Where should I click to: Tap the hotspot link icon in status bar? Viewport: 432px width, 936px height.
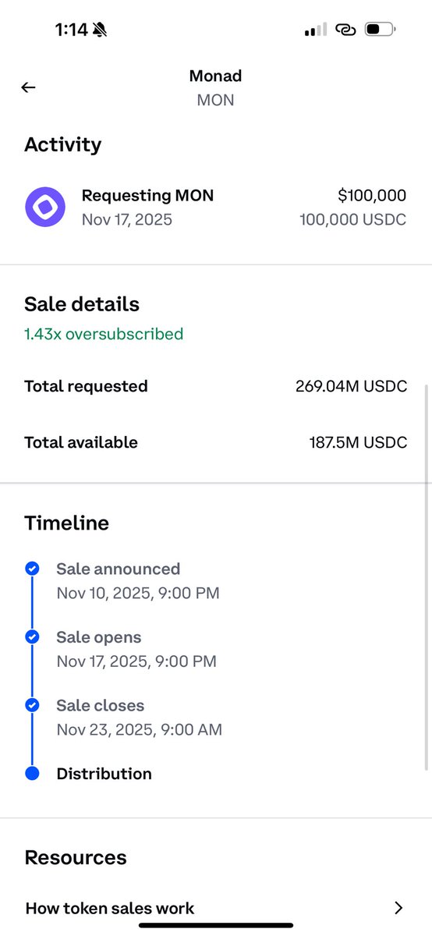345,30
